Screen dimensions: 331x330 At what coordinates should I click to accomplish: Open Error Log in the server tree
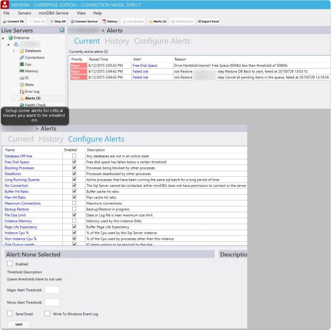coord(32,91)
